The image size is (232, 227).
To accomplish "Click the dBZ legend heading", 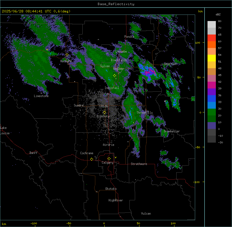I will point(218,15).
